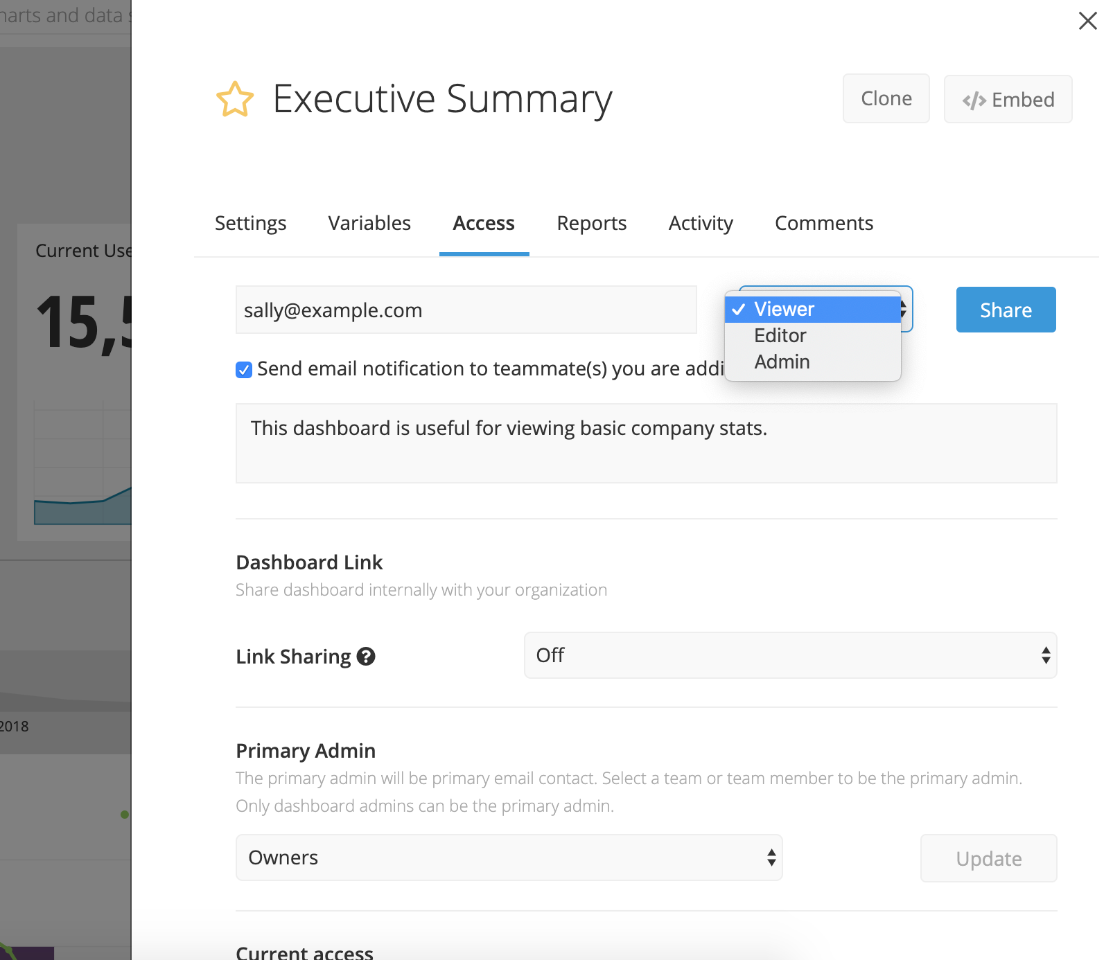Image resolution: width=1113 pixels, height=960 pixels.
Task: Choose Admin from permission dropdown
Action: click(x=812, y=362)
